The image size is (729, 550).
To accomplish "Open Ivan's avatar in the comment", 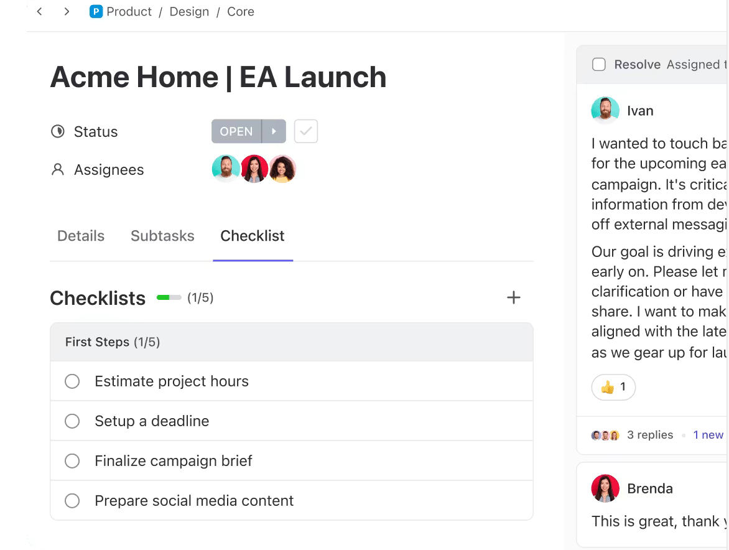I will coord(605,111).
